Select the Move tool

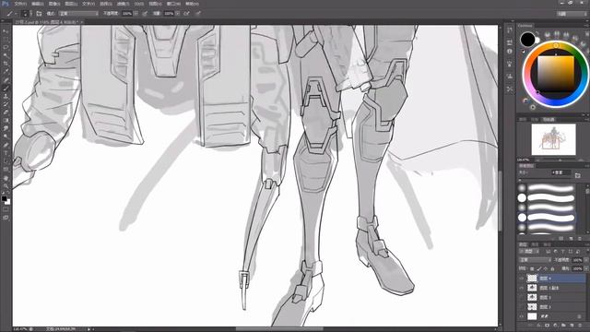pyautogui.click(x=6, y=31)
